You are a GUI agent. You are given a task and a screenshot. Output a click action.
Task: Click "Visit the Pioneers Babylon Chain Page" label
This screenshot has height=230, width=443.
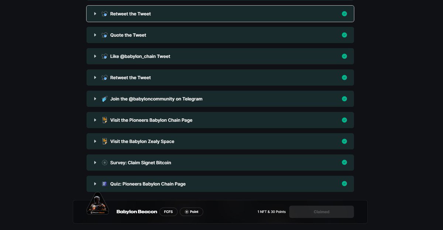151,120
